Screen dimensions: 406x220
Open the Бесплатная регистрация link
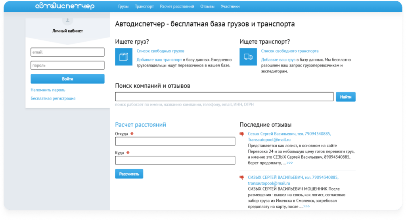[53, 98]
